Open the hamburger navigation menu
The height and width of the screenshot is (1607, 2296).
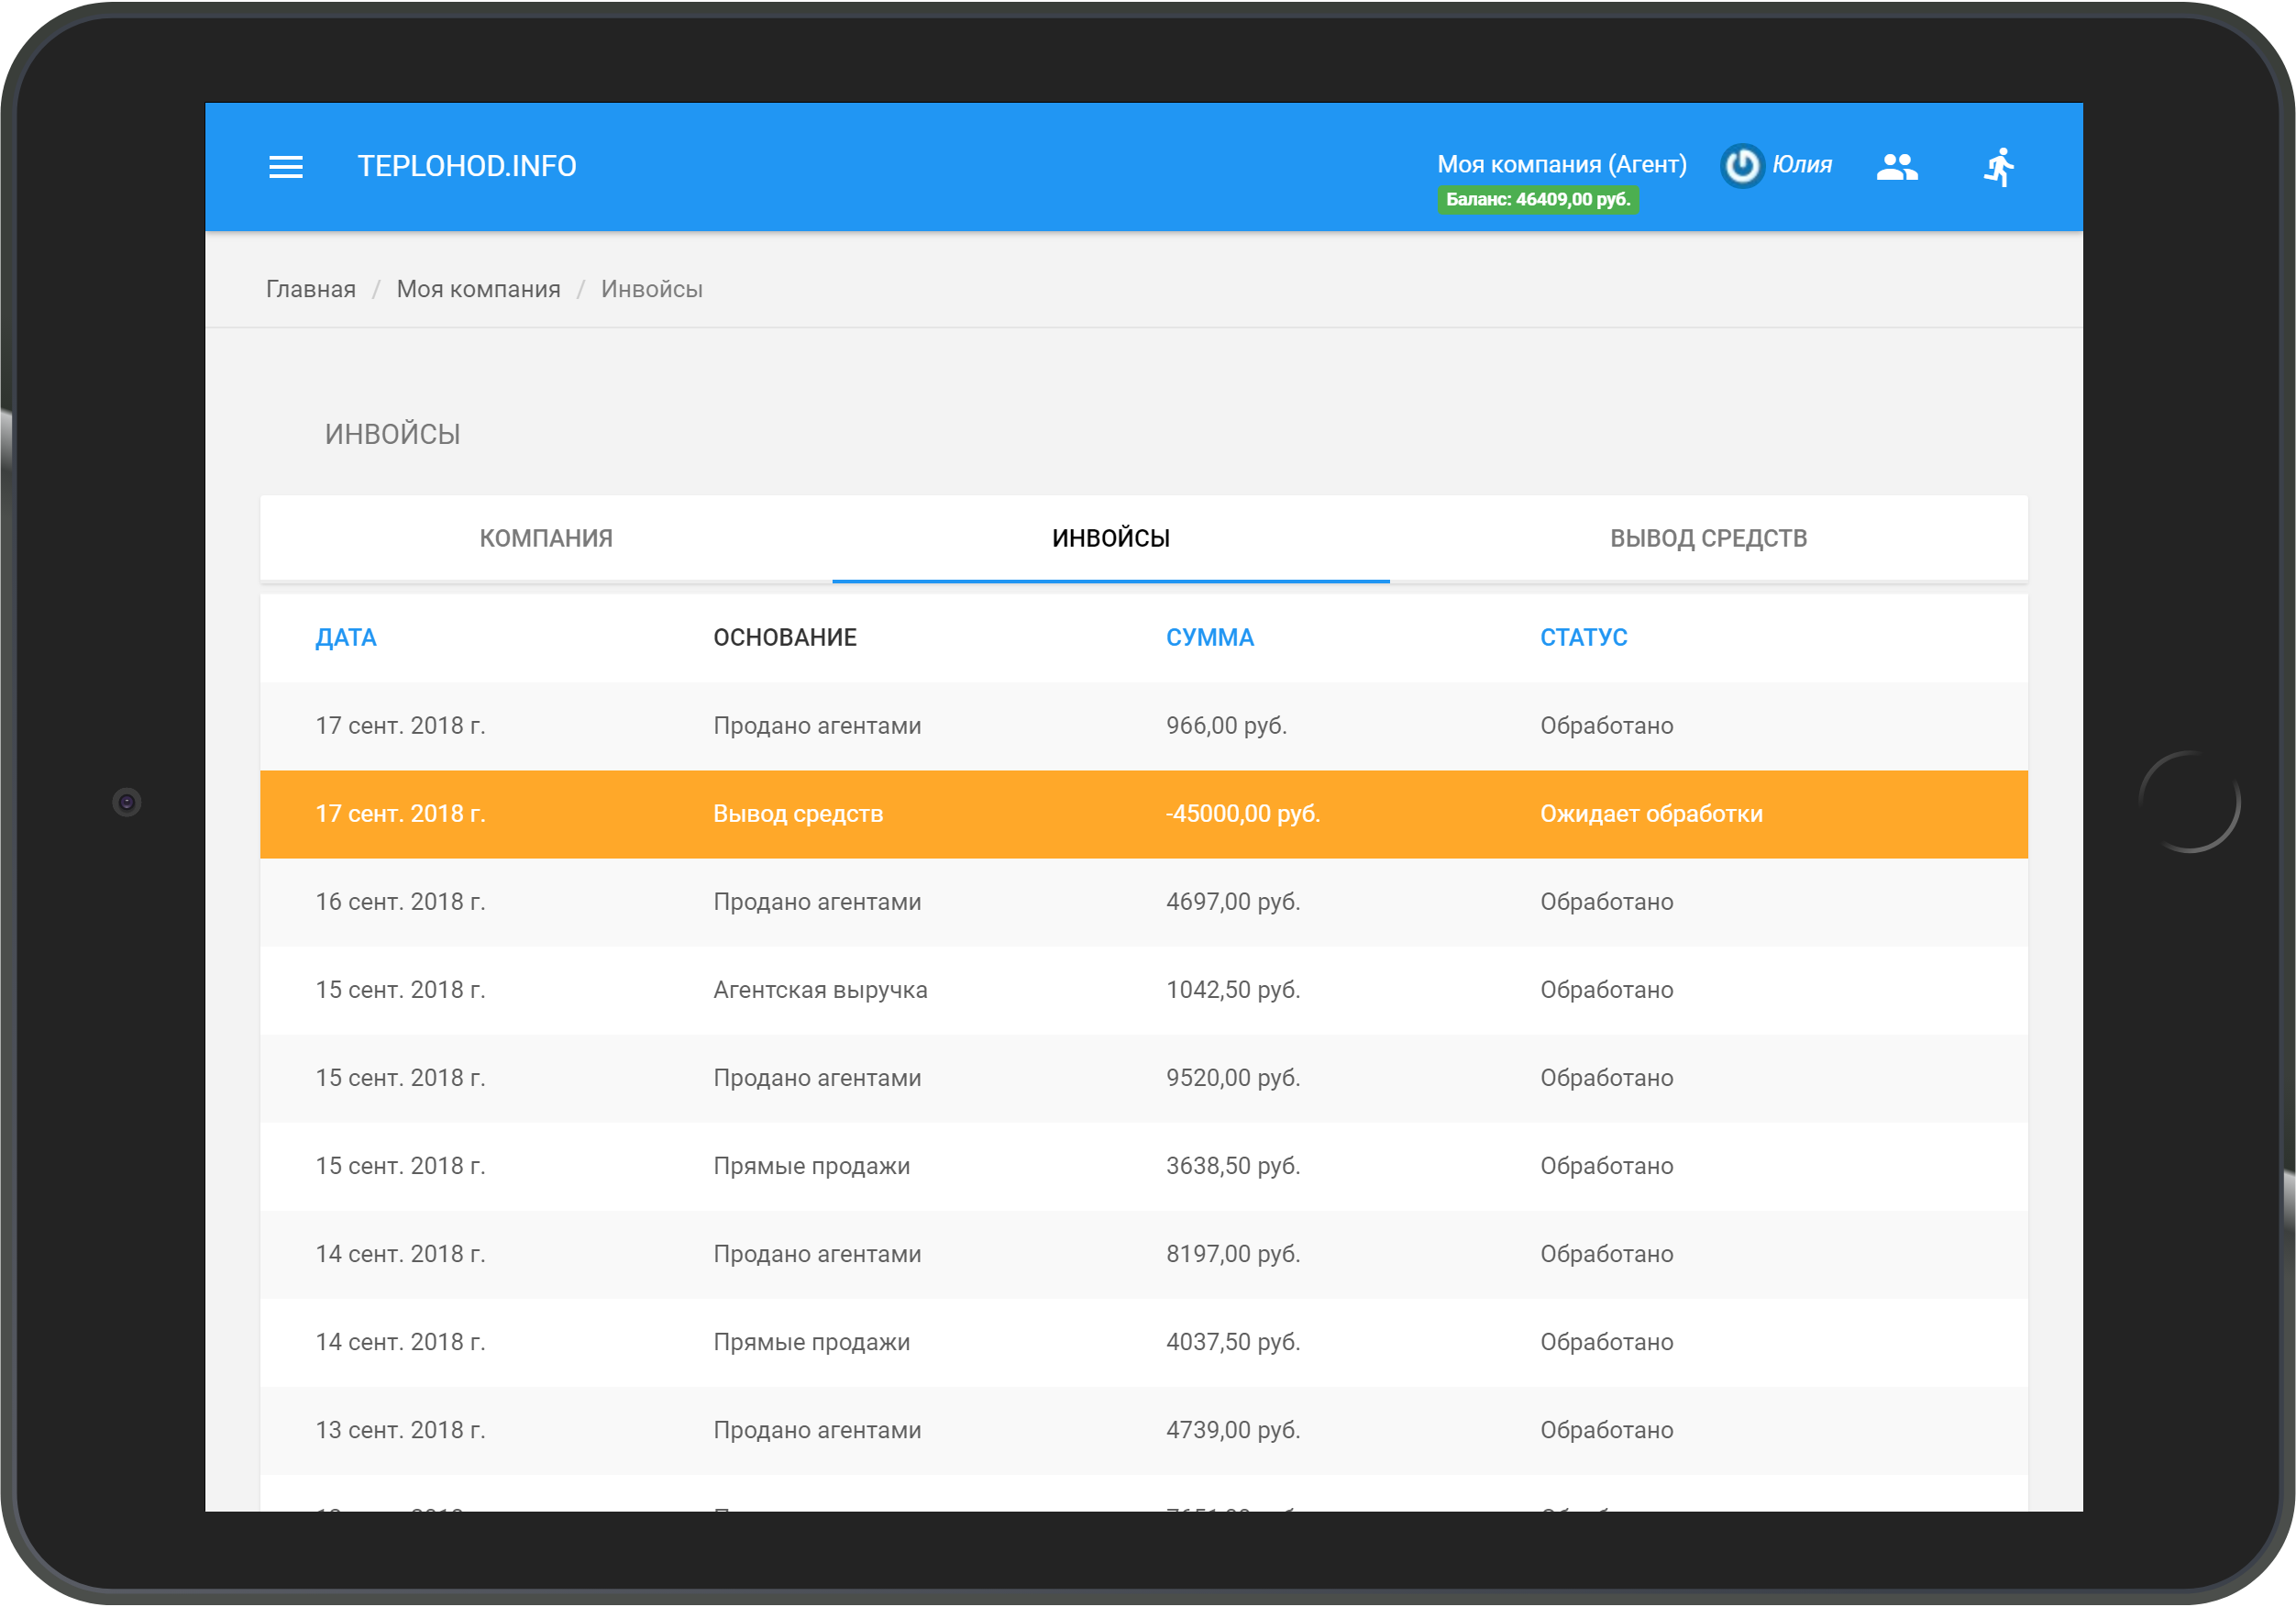click(286, 167)
